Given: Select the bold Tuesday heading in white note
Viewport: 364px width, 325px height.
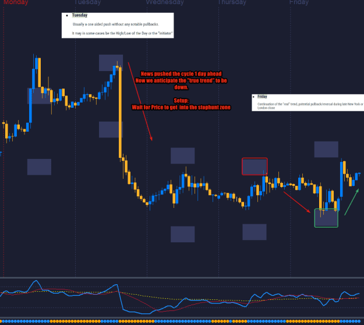Looking at the screenshot, I should coord(80,15).
